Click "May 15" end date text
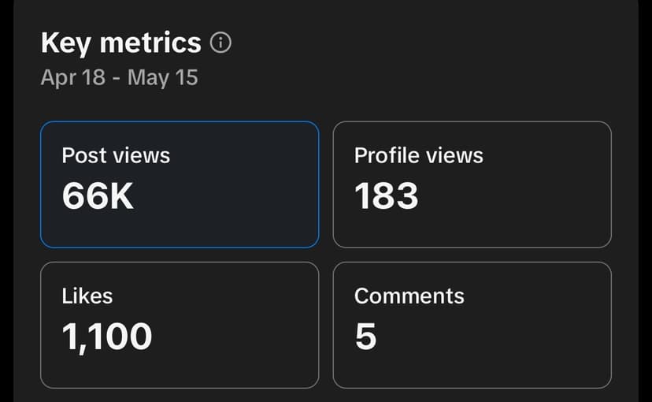652x402 pixels. 162,78
